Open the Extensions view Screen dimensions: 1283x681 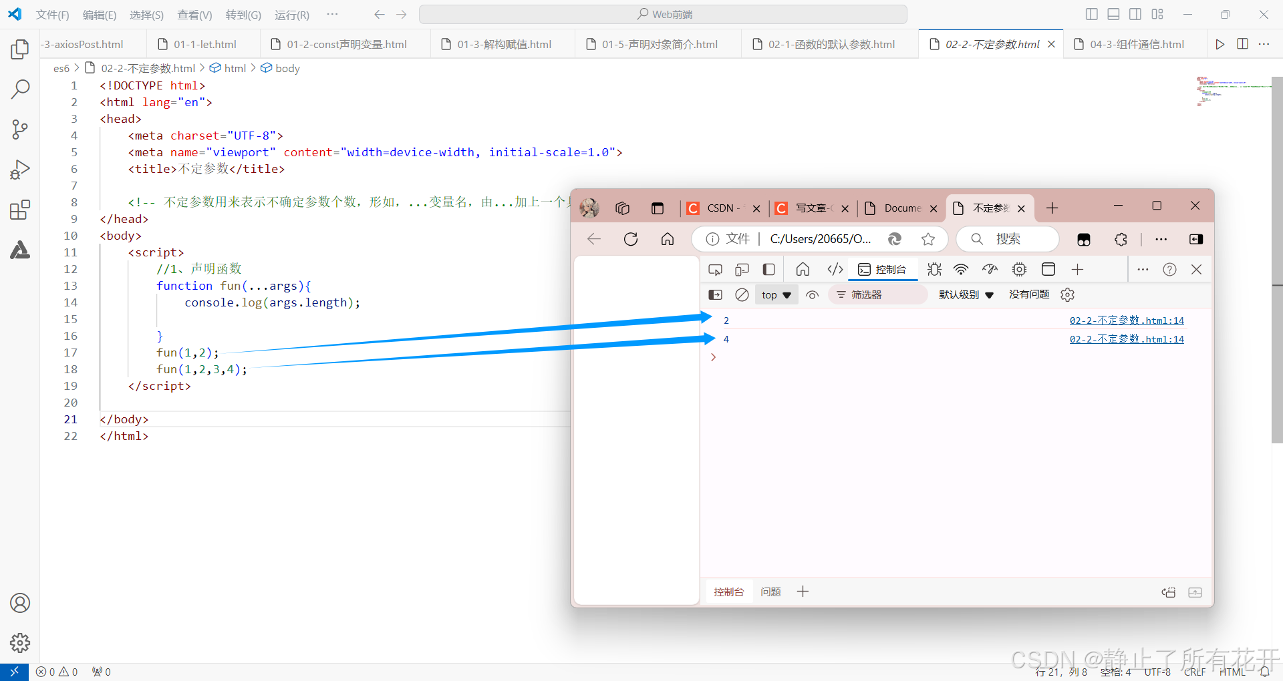pyautogui.click(x=20, y=210)
